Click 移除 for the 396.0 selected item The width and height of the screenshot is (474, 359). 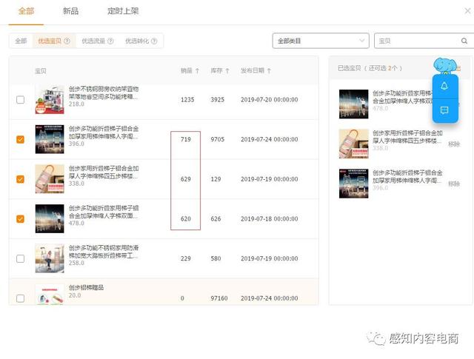pyautogui.click(x=453, y=184)
